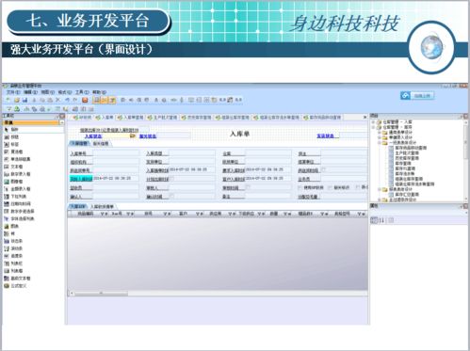Pick the 树 tree control in toolbox
The height and width of the screenshot is (351, 470).
(10, 233)
